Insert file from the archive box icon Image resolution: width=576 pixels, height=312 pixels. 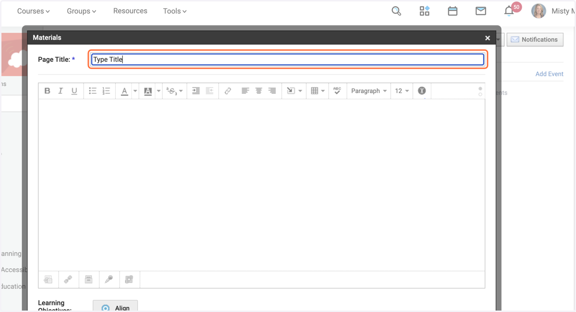coord(88,279)
